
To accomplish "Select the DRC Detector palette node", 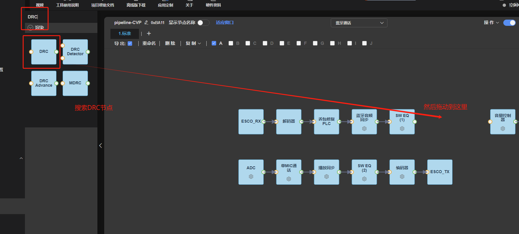I will 75,52.
